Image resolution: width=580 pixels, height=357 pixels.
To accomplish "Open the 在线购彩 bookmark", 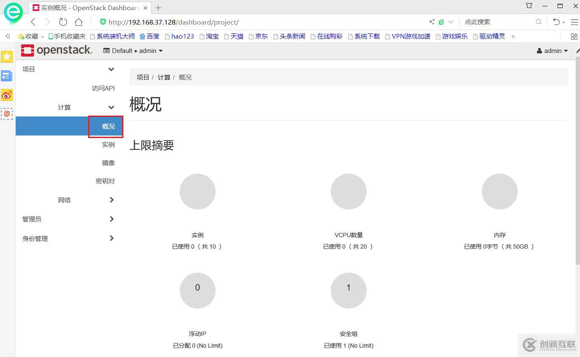I will tap(326, 36).
